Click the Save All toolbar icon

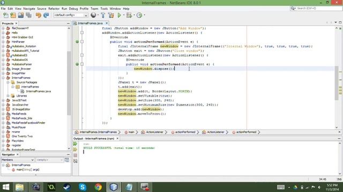(x=28, y=15)
